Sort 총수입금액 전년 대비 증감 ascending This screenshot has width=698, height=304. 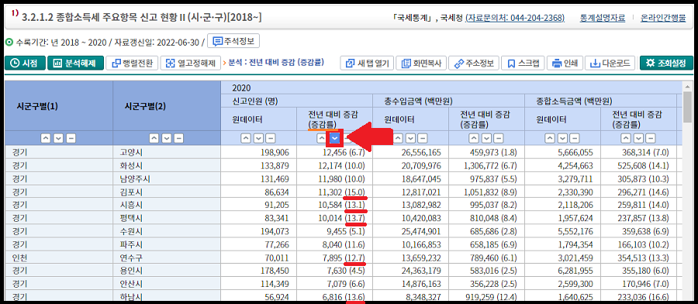tap(474, 138)
